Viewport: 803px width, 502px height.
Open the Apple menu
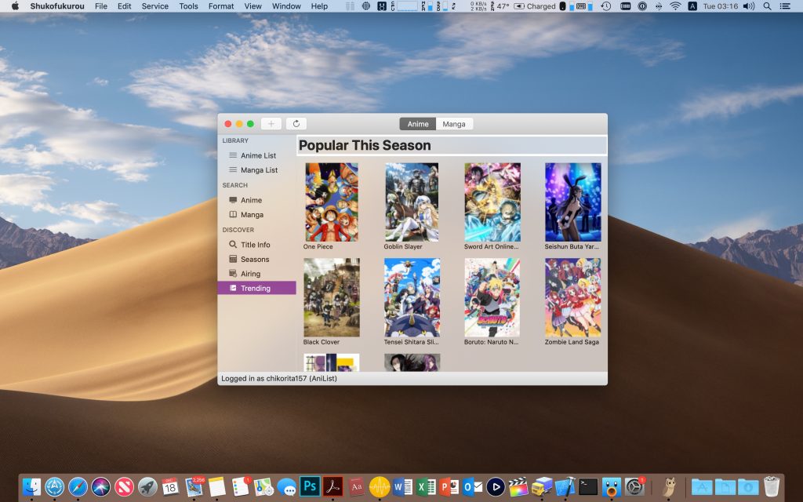point(16,6)
